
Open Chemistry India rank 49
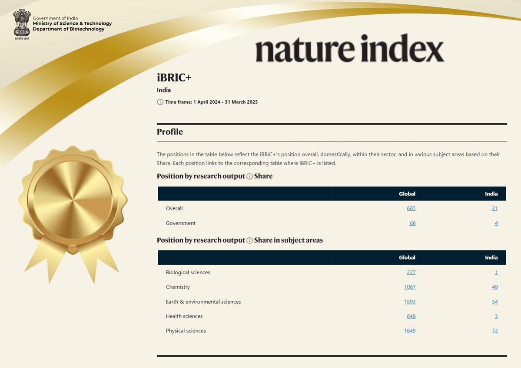(495, 287)
